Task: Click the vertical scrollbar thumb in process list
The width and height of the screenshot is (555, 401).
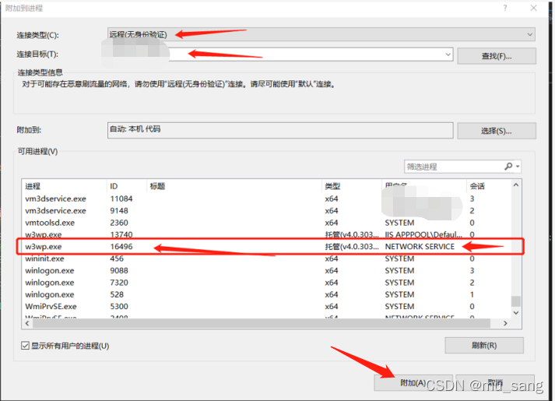Action: (x=516, y=301)
